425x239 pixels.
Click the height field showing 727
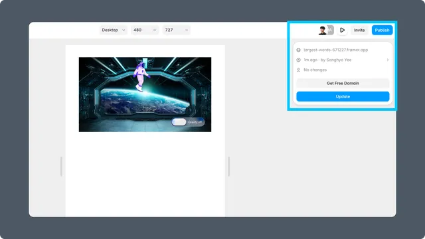[176, 30]
